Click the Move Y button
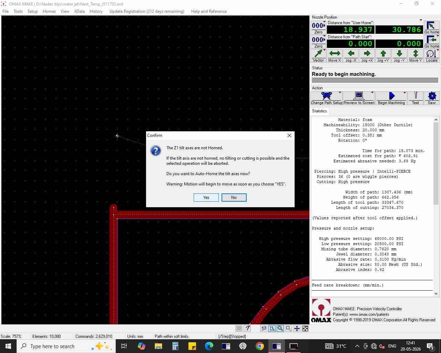The image size is (441, 353). (416, 56)
